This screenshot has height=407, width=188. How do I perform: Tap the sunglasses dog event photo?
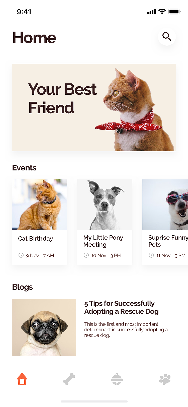[165, 204]
